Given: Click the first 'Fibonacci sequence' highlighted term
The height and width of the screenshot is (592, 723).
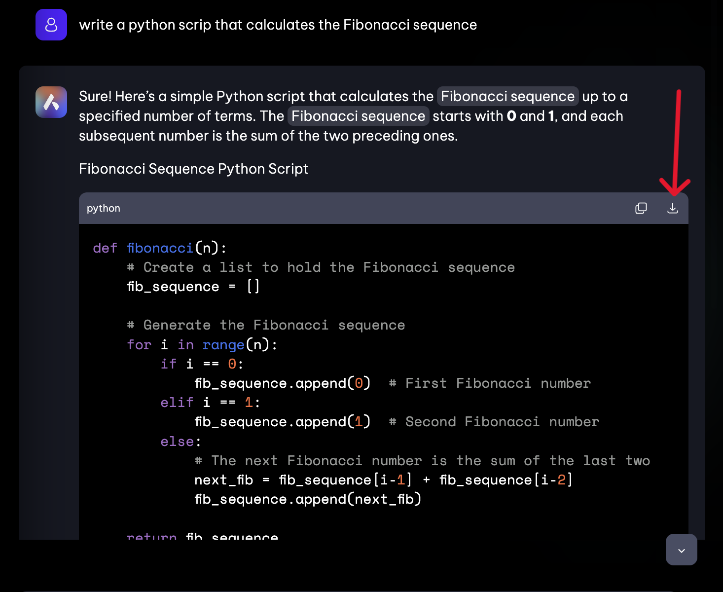Looking at the screenshot, I should [x=508, y=96].
